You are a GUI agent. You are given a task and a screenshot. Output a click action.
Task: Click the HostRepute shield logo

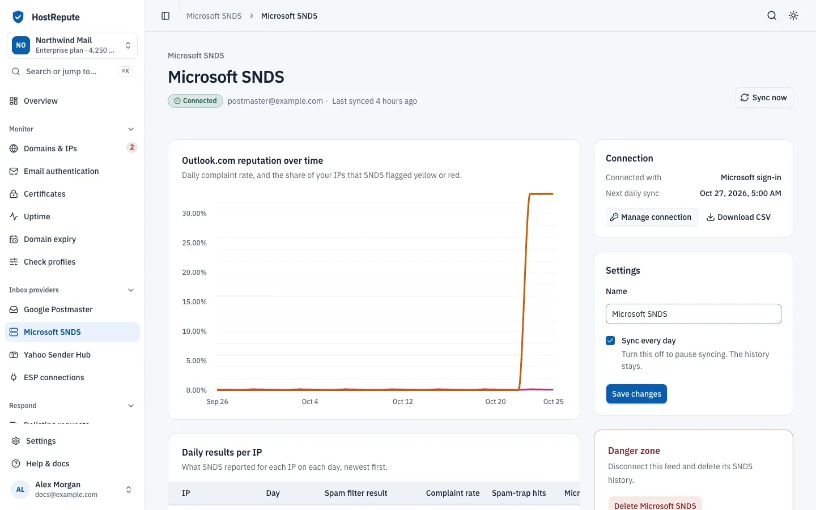pos(18,17)
